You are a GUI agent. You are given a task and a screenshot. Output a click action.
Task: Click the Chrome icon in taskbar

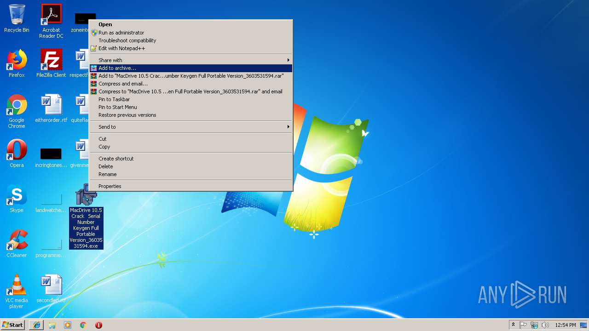83,325
